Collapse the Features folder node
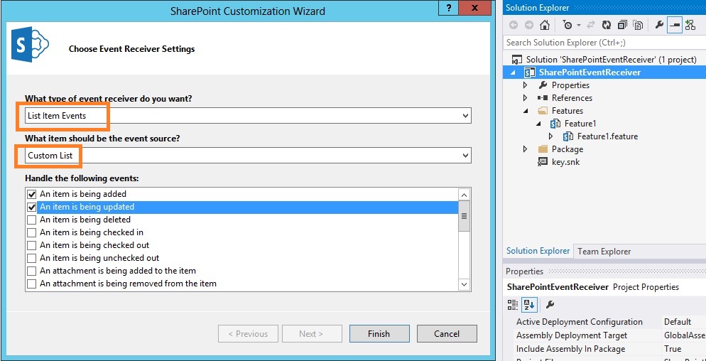706x361 pixels. tap(526, 111)
